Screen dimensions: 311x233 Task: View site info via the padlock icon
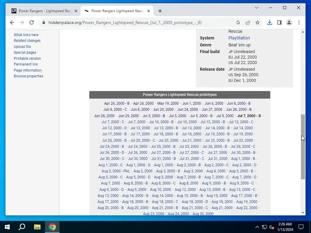(44, 22)
